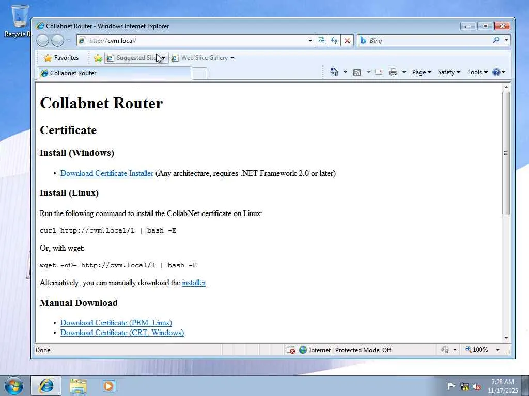Click the address bar showing http://cvm.local/
This screenshot has width=529, height=396.
[192, 41]
